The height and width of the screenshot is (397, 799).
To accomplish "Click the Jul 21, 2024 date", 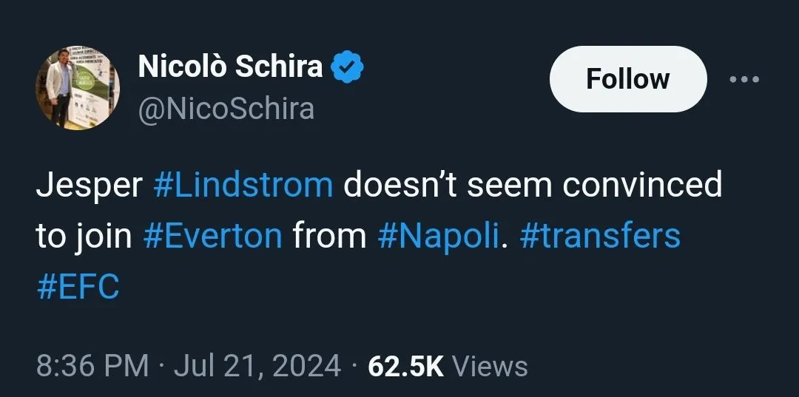I will coord(257,366).
